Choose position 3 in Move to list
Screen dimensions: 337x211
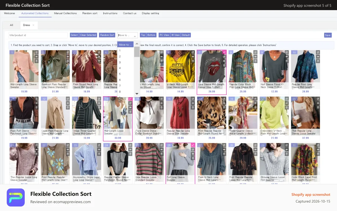126,62
